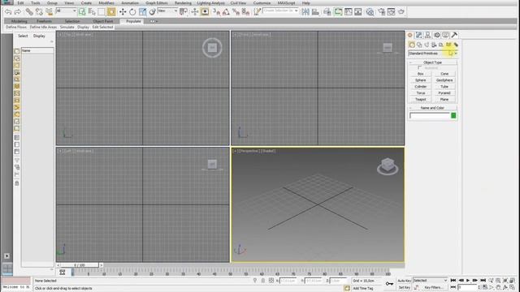Screen dimensions: 520x292
Task: Collapse the Name and Color rollout
Action: 432,108
